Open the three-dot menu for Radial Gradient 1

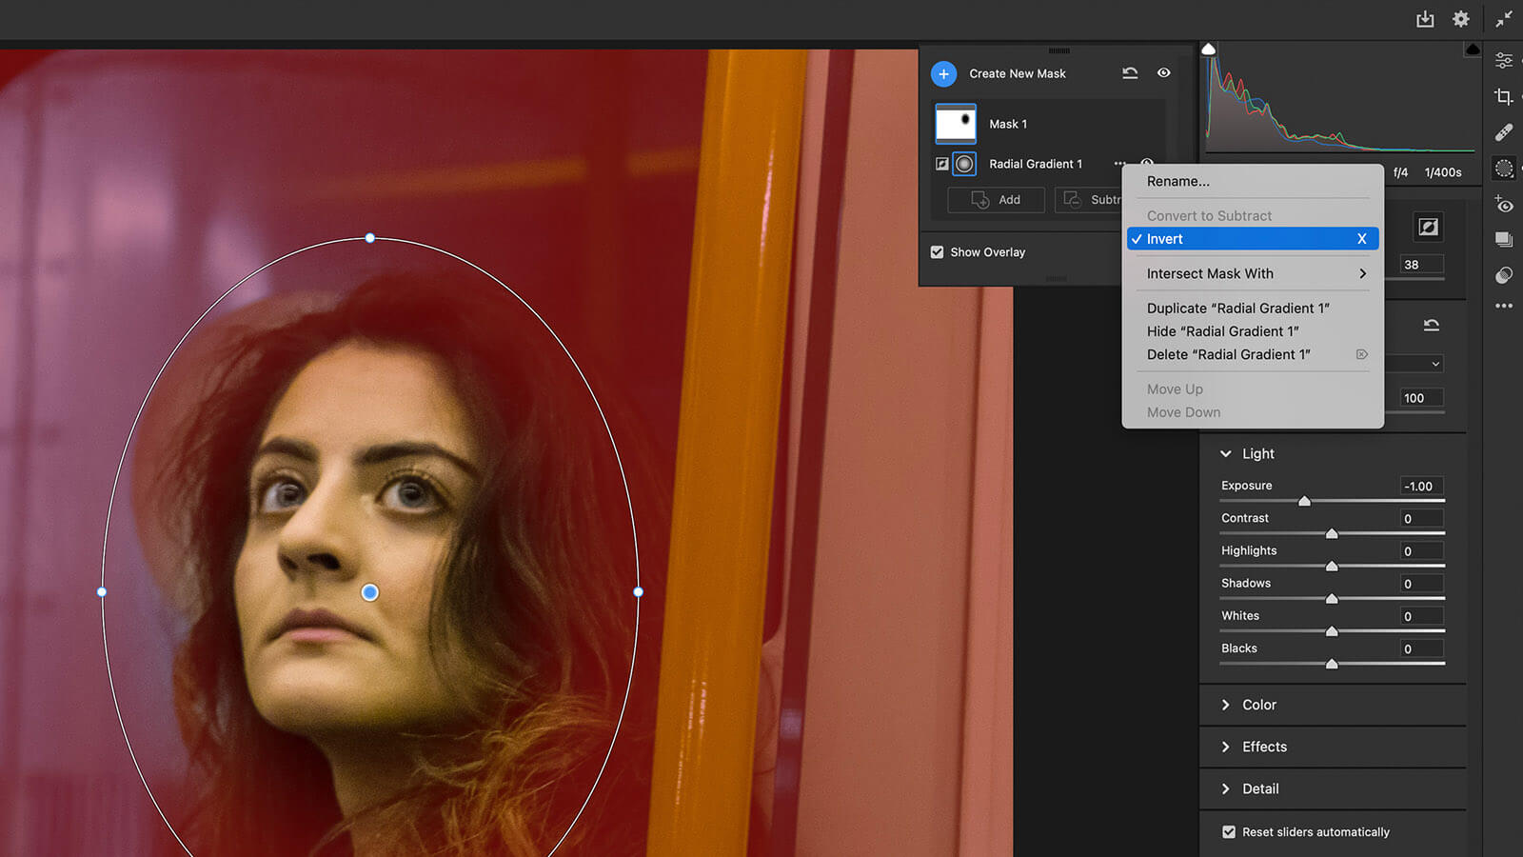click(x=1118, y=164)
